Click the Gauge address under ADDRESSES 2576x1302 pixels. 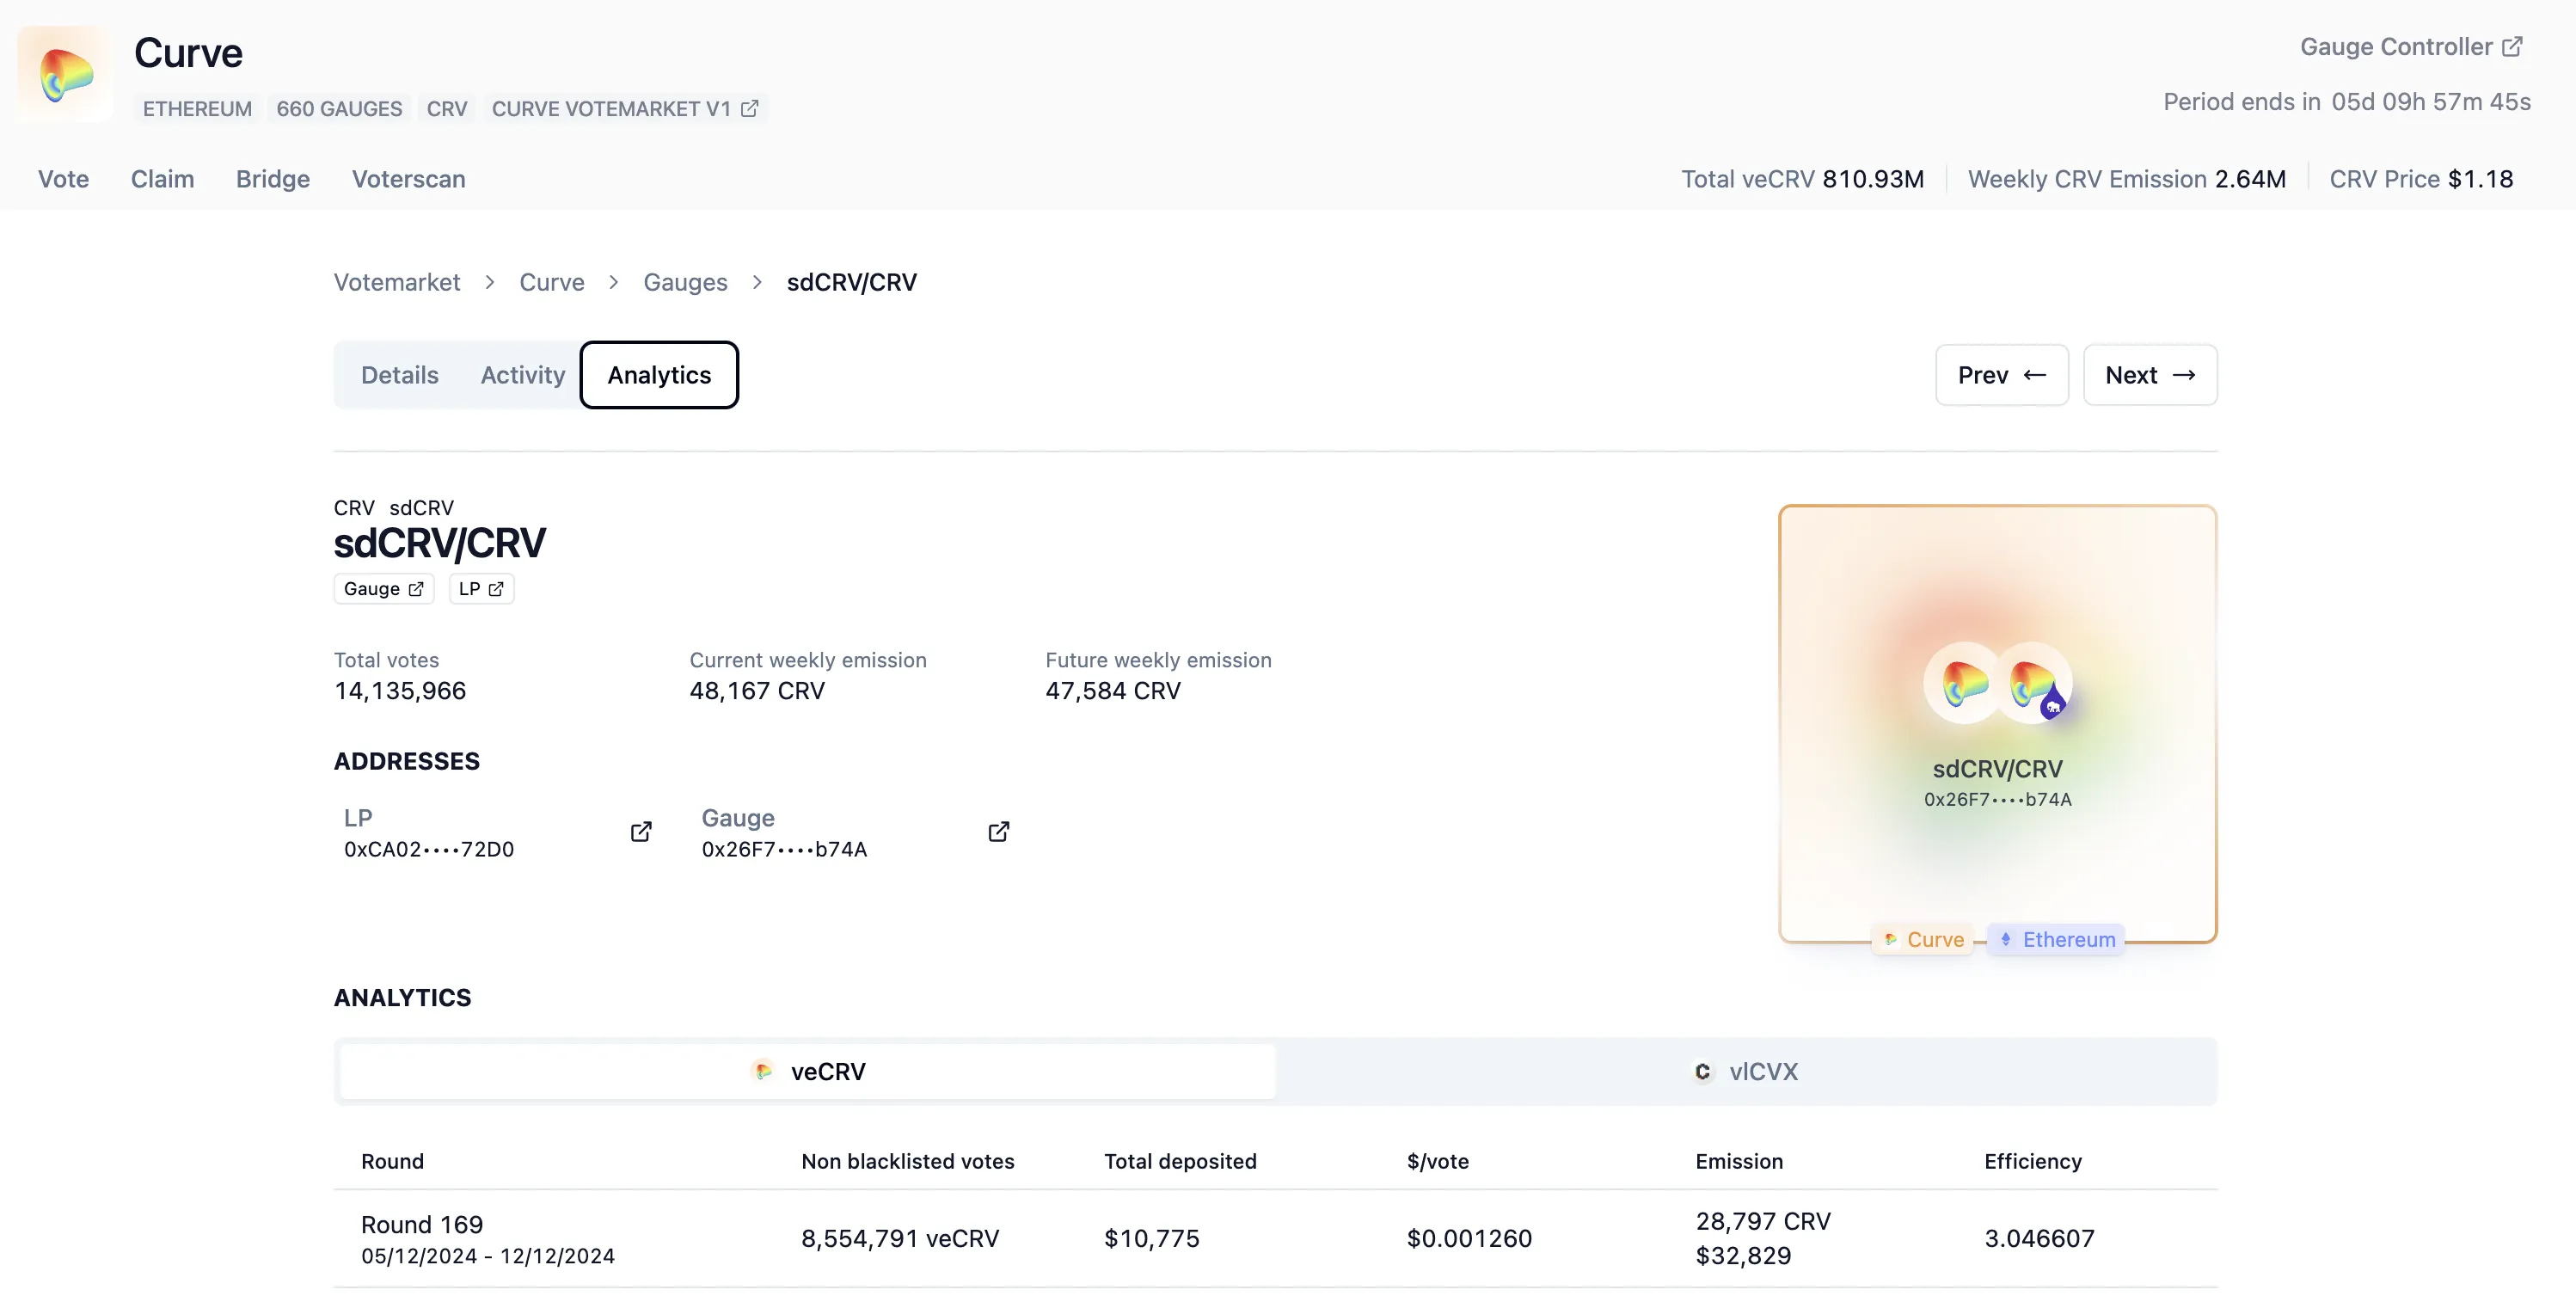pos(784,849)
